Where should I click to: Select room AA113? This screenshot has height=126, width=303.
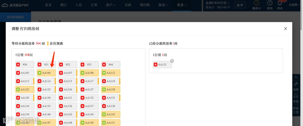pyautogui.click(x=25, y=81)
